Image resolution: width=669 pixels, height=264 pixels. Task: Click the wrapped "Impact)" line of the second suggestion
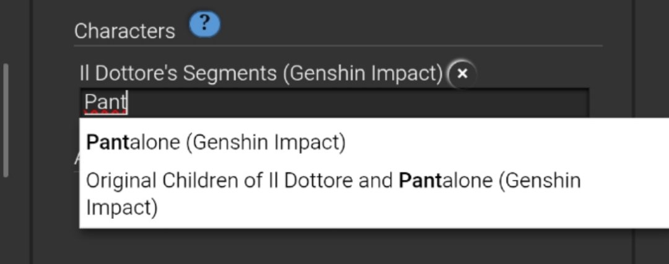pos(121,207)
